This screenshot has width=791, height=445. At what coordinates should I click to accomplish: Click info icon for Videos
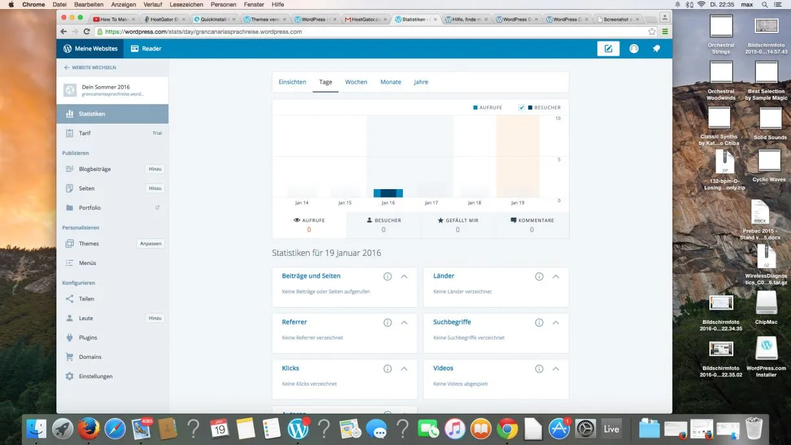click(539, 369)
